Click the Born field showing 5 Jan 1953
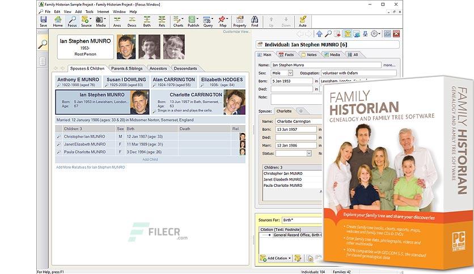474x274 pixels. [292, 81]
